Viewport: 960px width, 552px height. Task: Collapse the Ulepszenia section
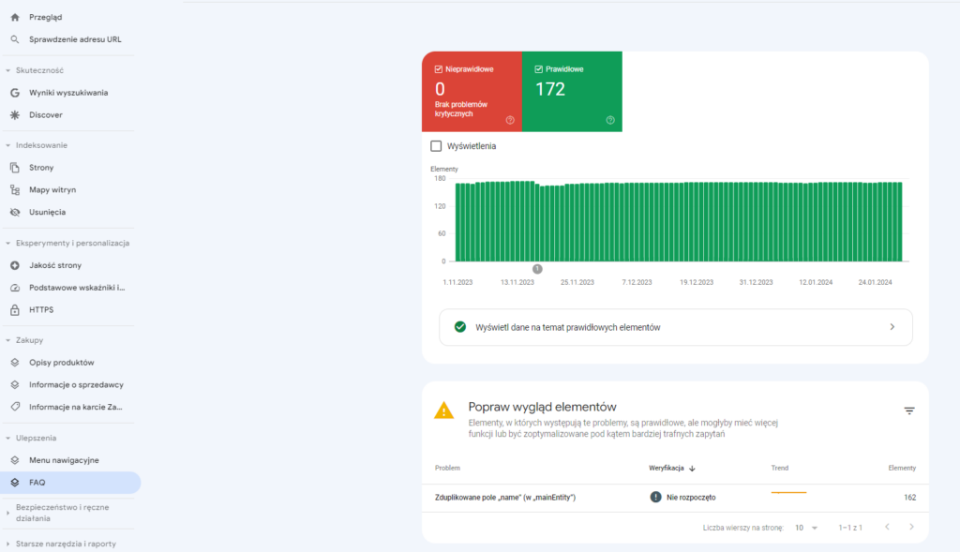7,439
